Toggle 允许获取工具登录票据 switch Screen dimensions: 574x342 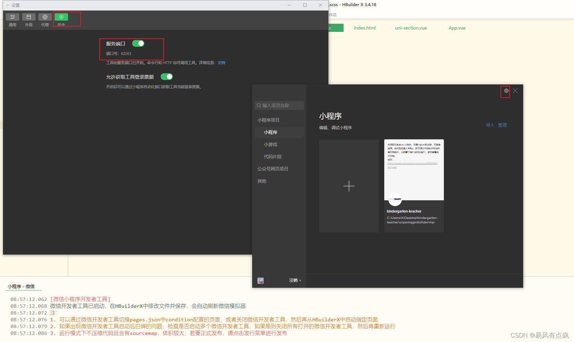pyautogui.click(x=167, y=77)
